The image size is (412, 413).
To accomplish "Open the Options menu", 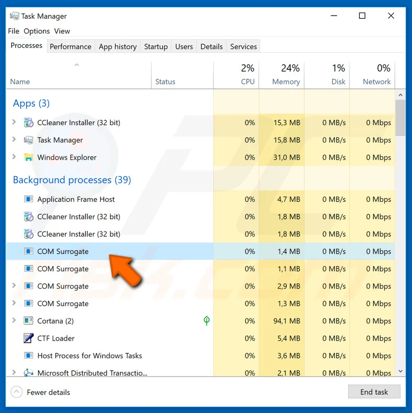I will [x=37, y=31].
